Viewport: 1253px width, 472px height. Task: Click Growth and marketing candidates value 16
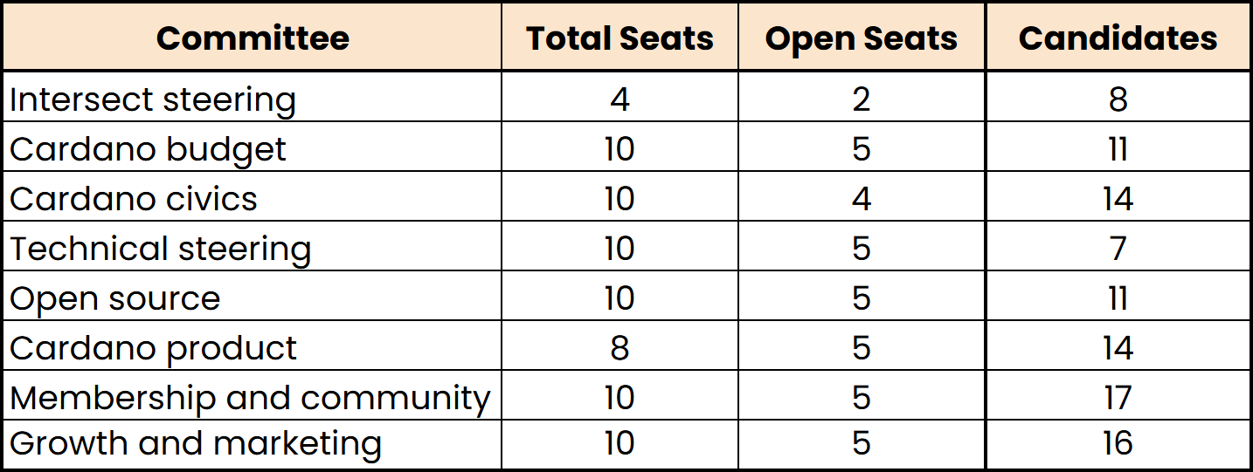tap(1118, 444)
